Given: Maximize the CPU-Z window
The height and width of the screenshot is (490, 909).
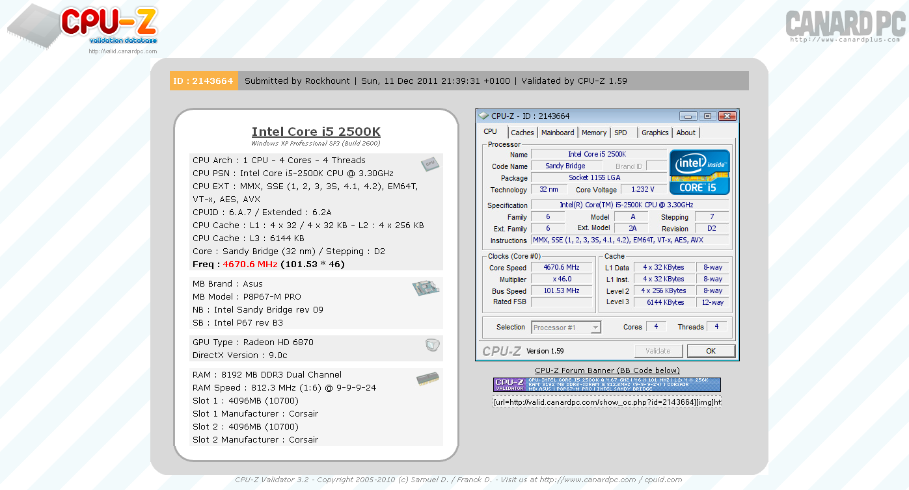Looking at the screenshot, I should tap(707, 116).
